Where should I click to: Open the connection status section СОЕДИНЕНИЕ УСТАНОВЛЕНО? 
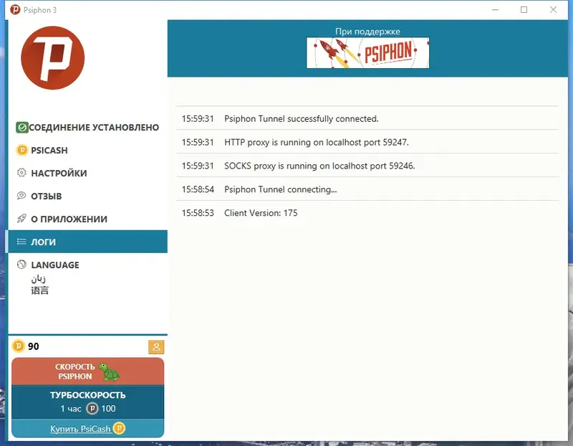click(x=87, y=128)
